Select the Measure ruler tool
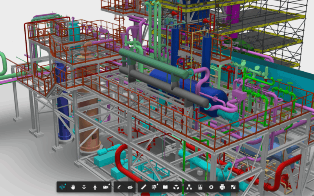Viewport: 314px width, 196px height. [x=143, y=187]
